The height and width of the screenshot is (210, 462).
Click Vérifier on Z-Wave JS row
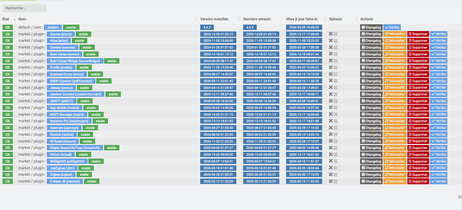click(x=438, y=181)
